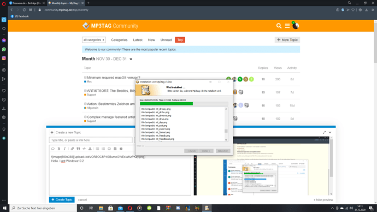377x212 pixels.
Task: Cancel the new topic draft
Action: (82, 200)
